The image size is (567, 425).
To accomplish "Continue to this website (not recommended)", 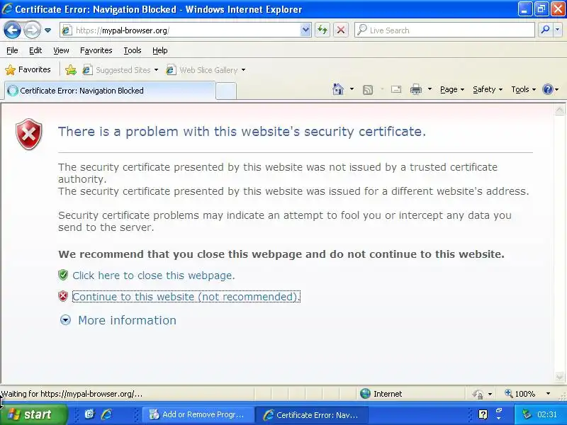I will [x=186, y=297].
